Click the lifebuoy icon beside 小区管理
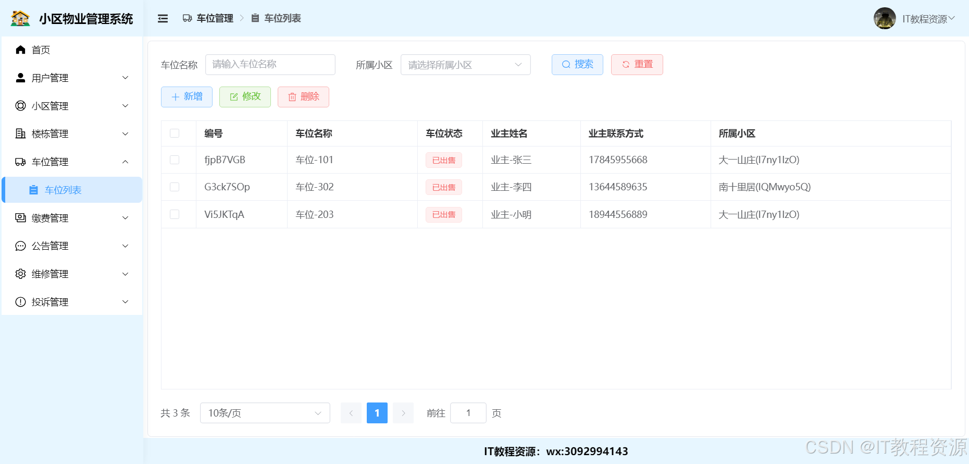 click(20, 106)
